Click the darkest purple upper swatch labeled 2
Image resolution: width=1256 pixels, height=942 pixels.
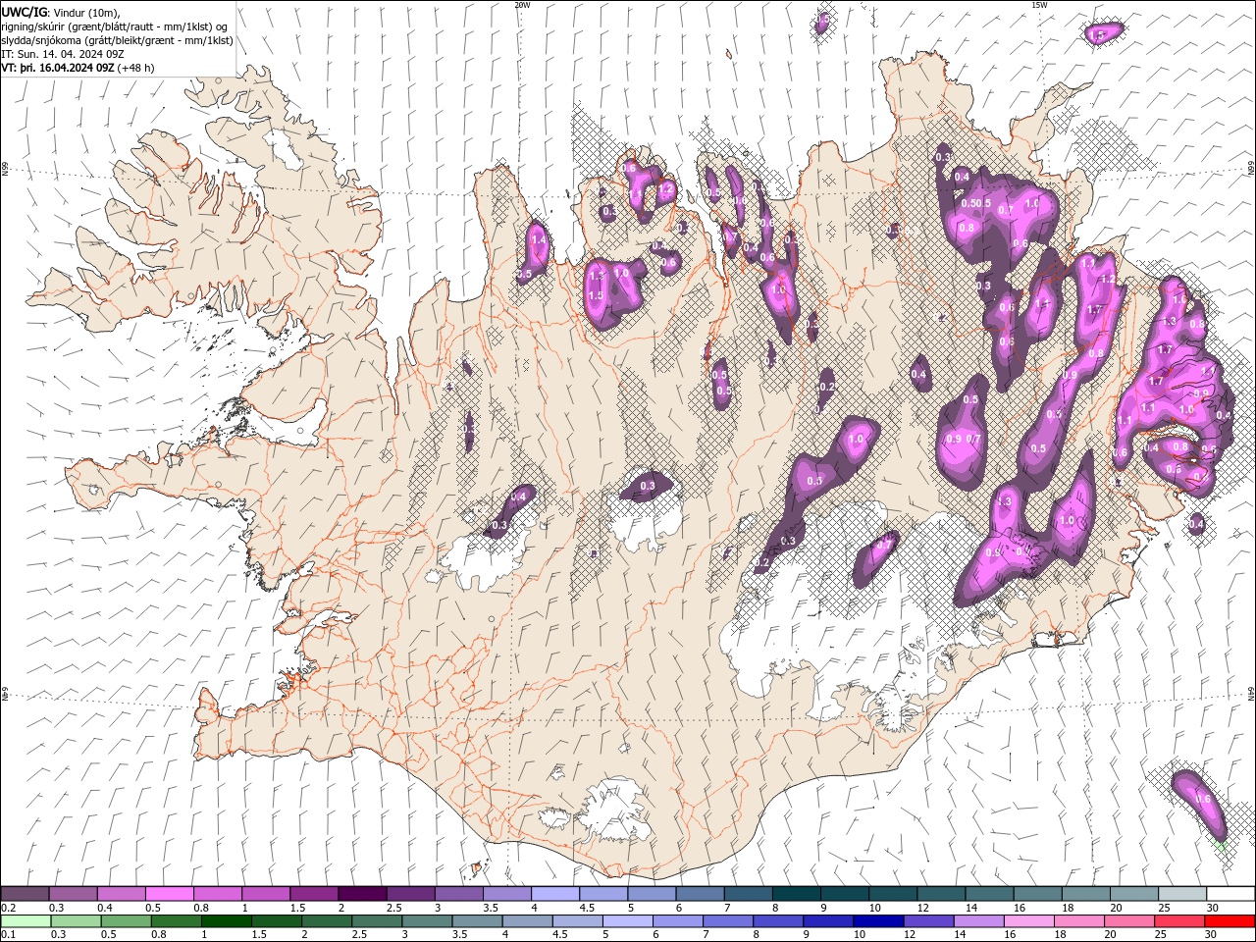pos(362,894)
